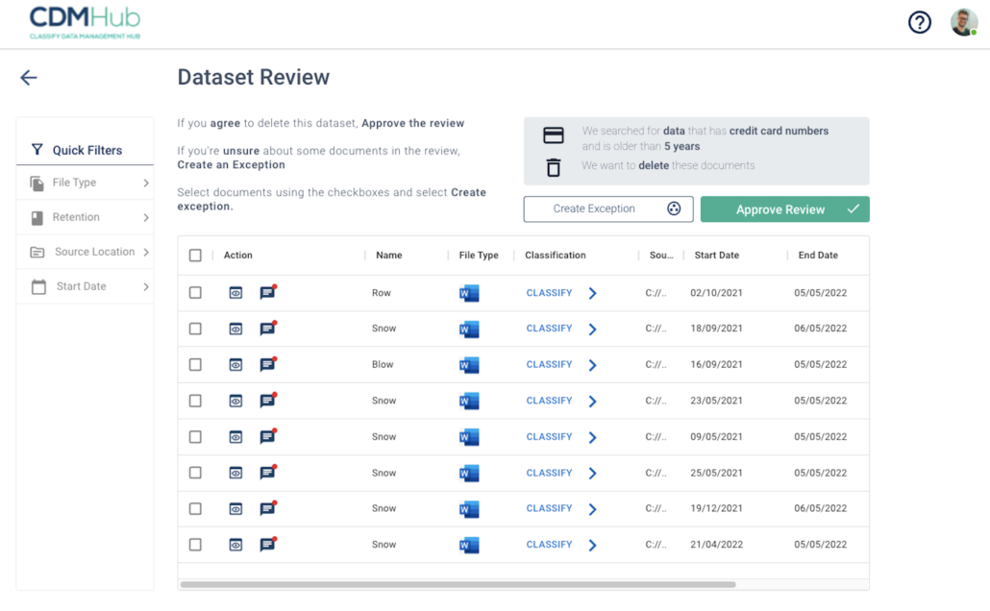990x611 pixels.
Task: Expand the CLASSIFY chevron on the Row entry
Action: [x=593, y=292]
